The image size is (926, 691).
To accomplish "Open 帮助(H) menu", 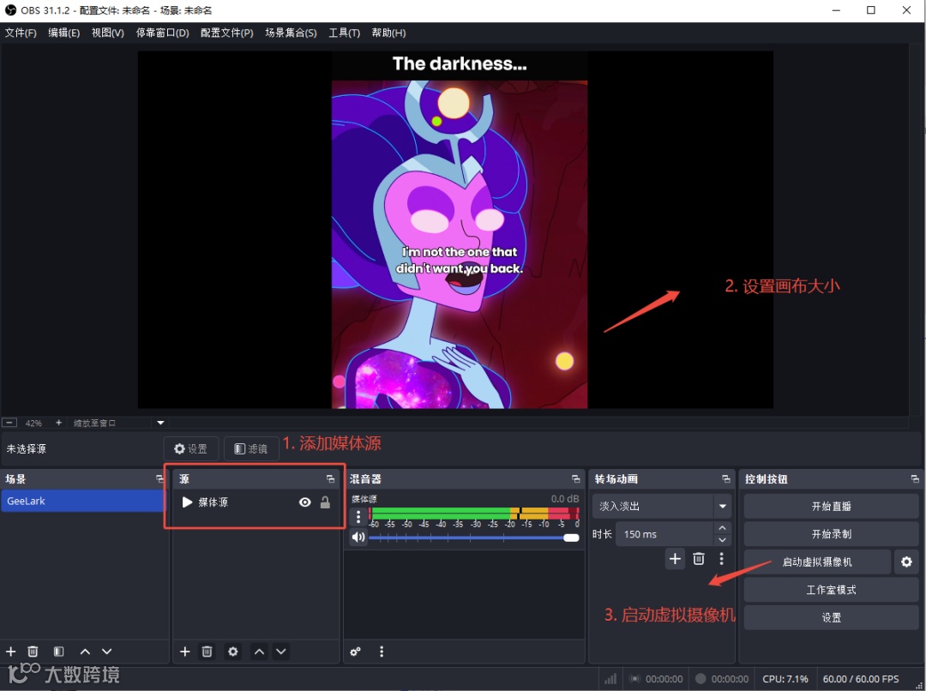I will (x=388, y=33).
